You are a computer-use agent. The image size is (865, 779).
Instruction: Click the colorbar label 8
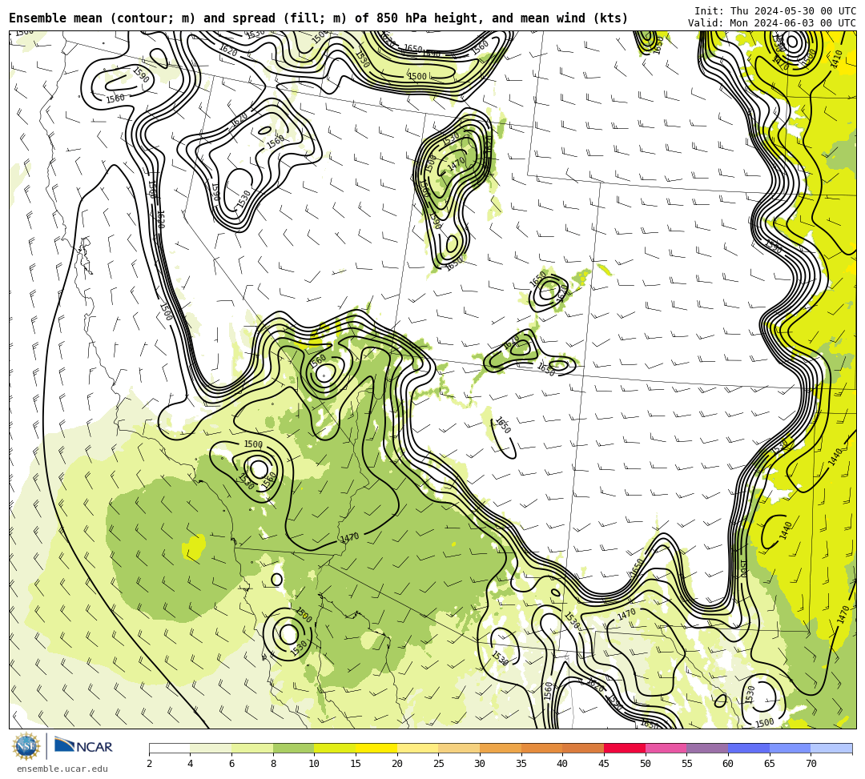pos(273,764)
